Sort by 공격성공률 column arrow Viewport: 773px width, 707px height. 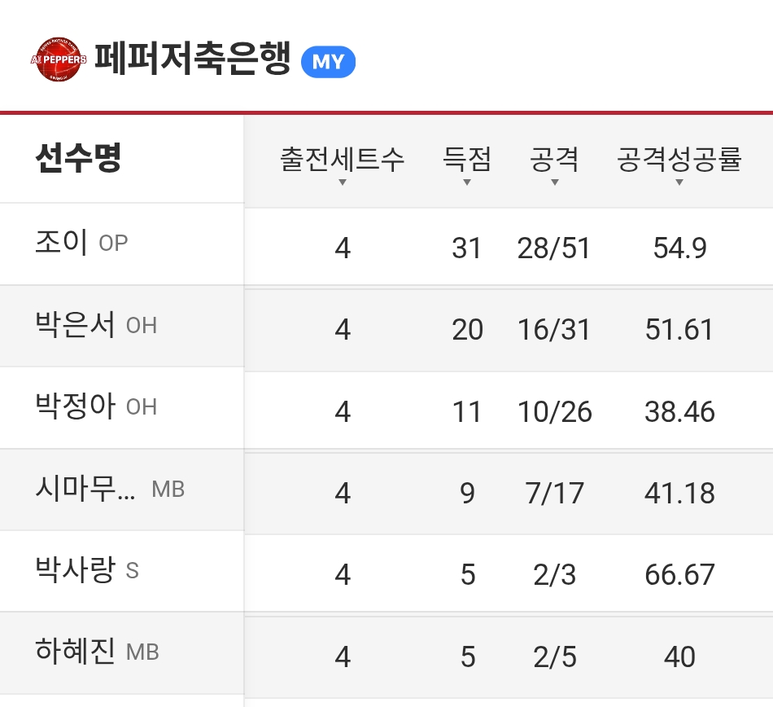click(679, 182)
